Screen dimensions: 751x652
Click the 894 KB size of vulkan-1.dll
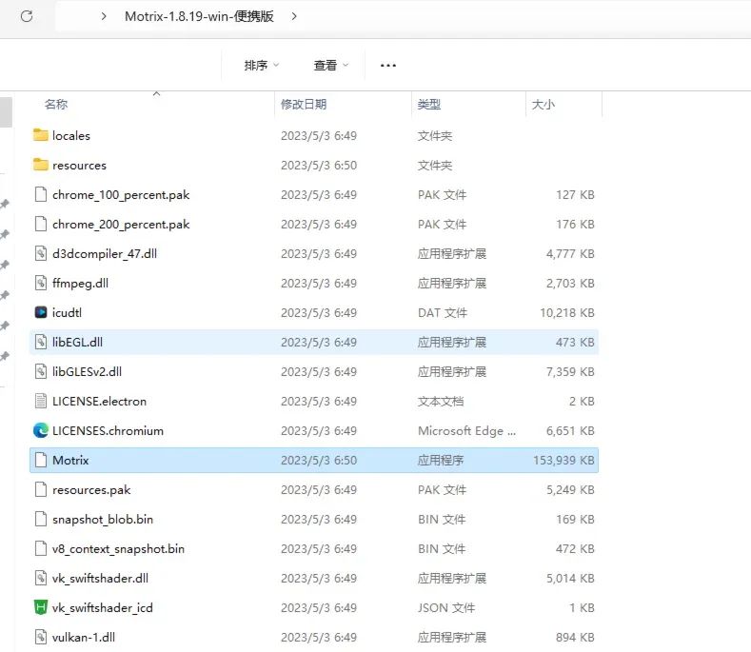[x=575, y=637]
